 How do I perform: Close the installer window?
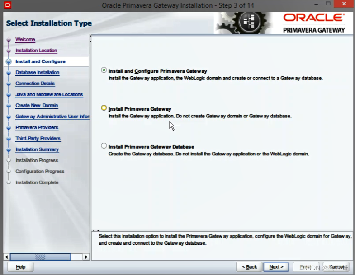pos(344,4)
